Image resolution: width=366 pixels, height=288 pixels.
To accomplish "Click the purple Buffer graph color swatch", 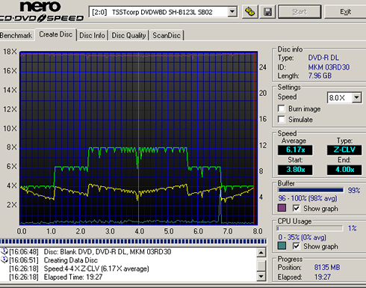I will [x=282, y=208].
